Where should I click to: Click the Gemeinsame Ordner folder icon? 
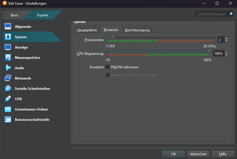click(x=8, y=109)
